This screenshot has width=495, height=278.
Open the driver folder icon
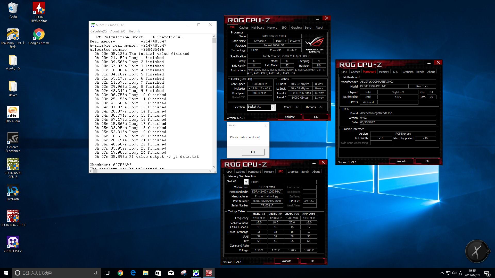13,89
